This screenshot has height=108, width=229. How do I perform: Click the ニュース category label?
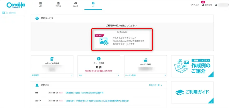38,101
